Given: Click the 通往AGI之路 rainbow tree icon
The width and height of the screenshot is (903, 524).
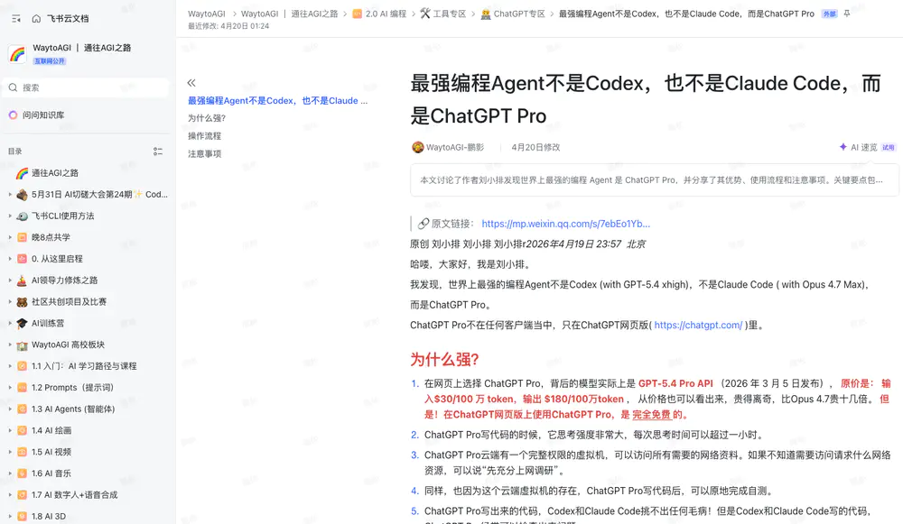Looking at the screenshot, I should 22,173.
